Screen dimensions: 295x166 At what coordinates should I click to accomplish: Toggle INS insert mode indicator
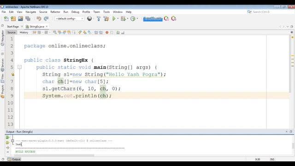pyautogui.click(x=272, y=159)
